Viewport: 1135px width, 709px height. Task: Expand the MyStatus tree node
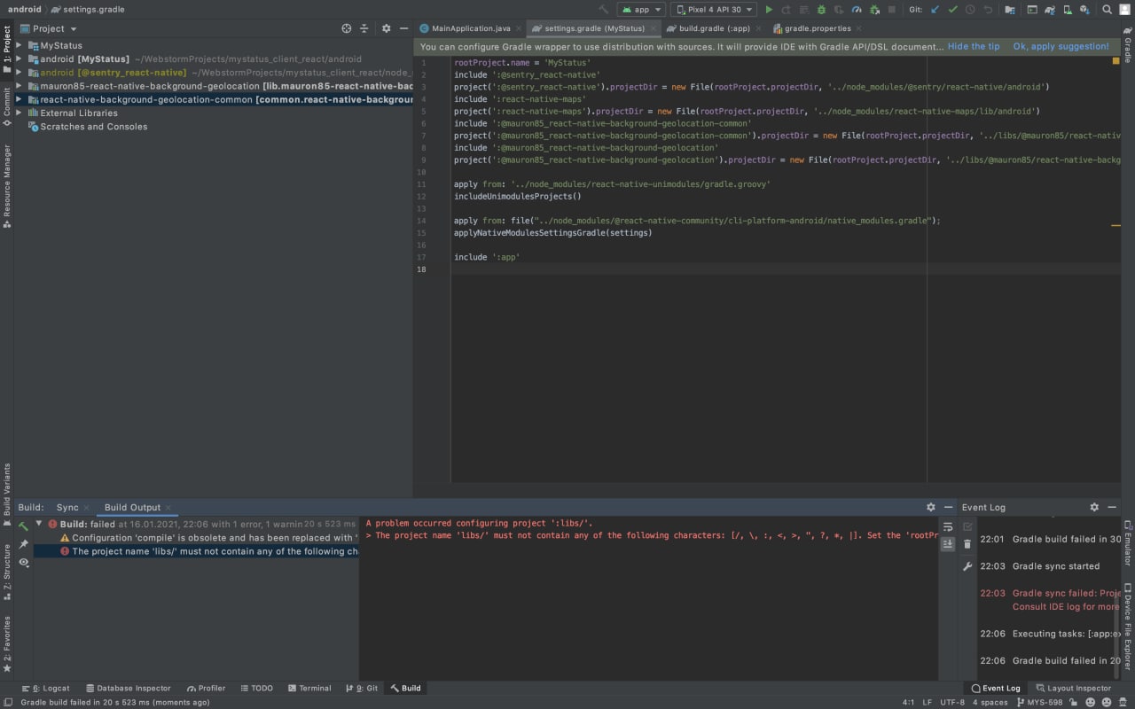click(x=19, y=45)
